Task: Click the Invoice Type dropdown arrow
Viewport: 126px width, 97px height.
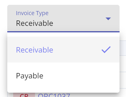Action: [x=108, y=19]
